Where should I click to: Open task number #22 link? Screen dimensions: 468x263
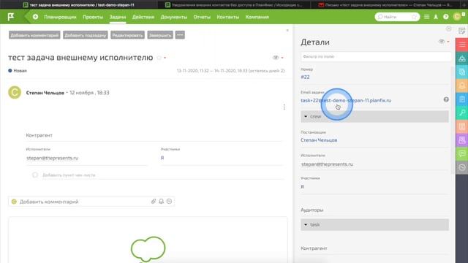point(305,77)
